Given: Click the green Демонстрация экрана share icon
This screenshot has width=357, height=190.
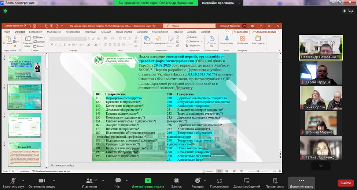Looking at the screenshot, I should point(148,180).
